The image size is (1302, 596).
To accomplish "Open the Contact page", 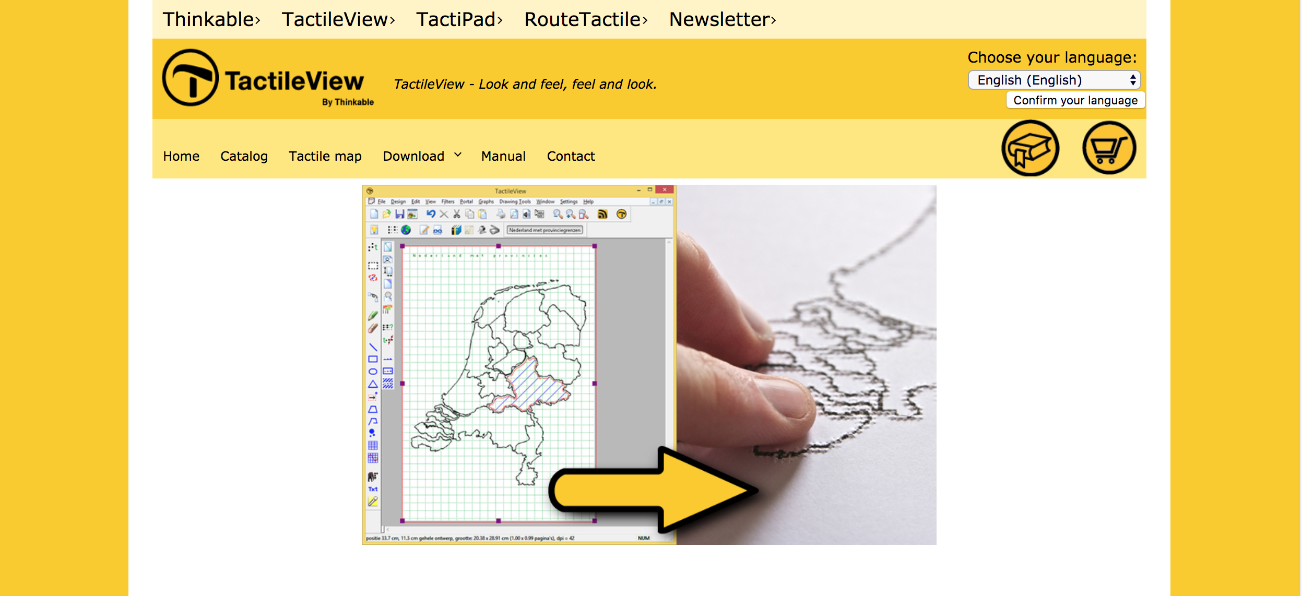I will [571, 156].
